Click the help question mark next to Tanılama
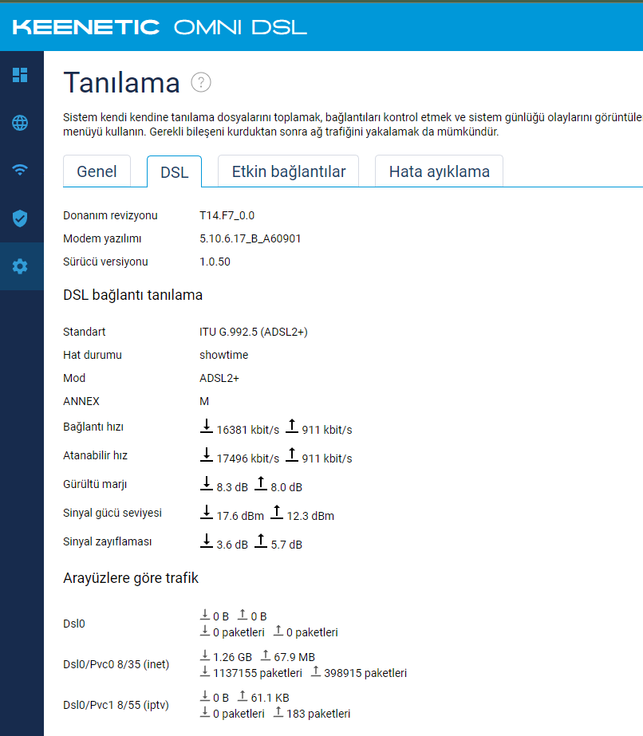Viewport: 643px width, 736px height. [x=201, y=83]
